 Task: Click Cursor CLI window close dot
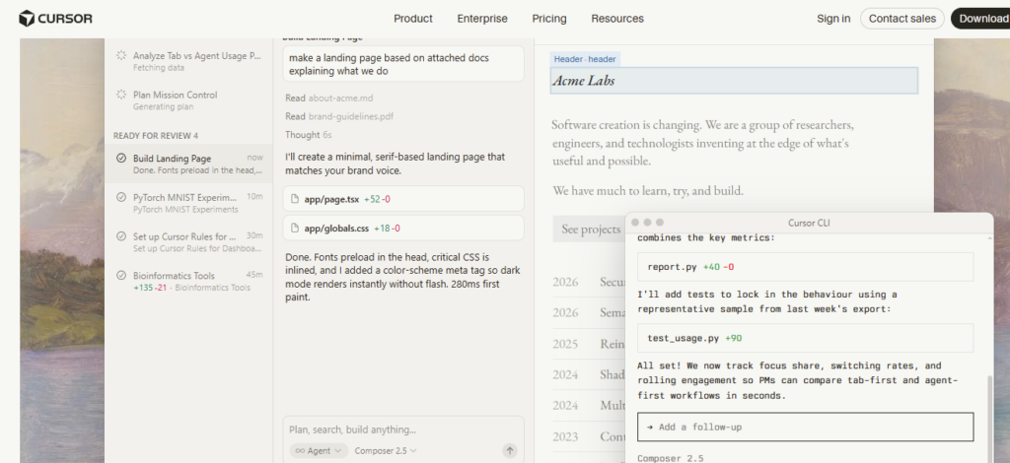tap(635, 223)
